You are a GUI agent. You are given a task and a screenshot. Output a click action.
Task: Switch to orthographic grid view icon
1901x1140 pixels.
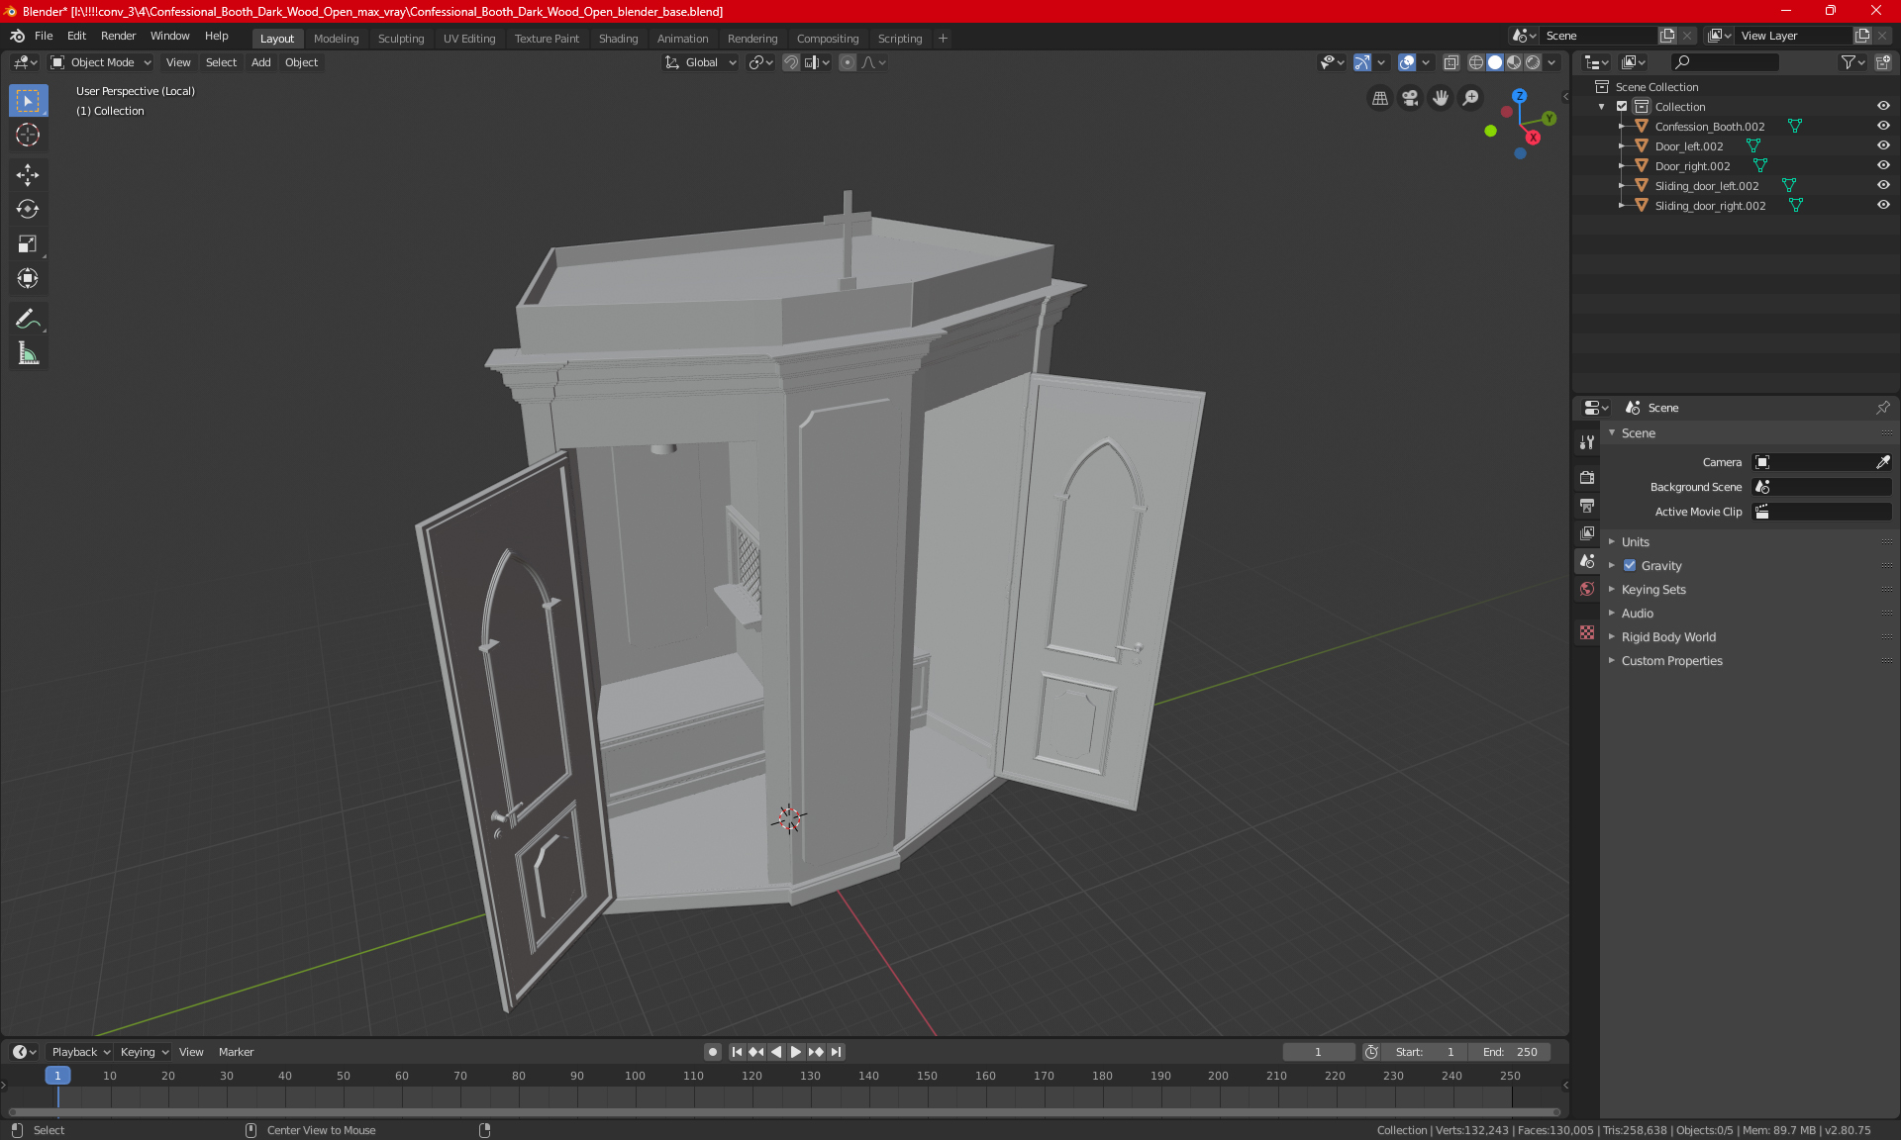coord(1379,98)
